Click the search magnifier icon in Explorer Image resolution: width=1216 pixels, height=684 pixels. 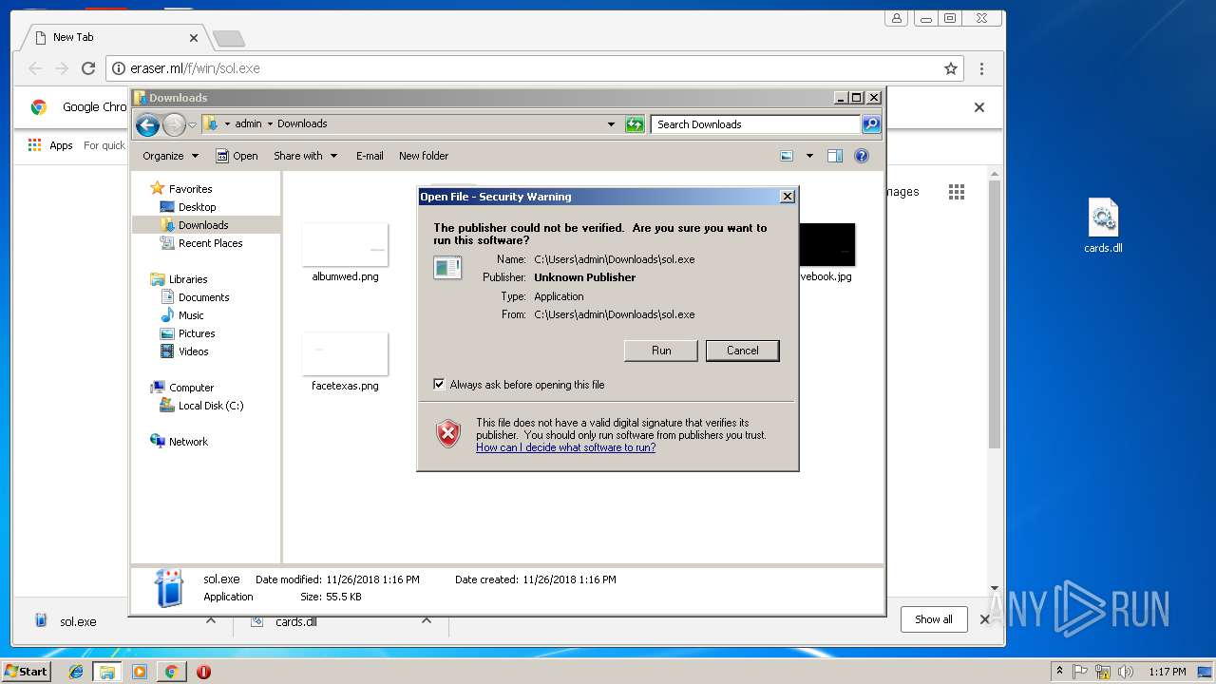click(x=870, y=124)
